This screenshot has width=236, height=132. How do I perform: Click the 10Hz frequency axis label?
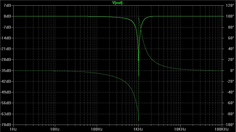[55, 129]
